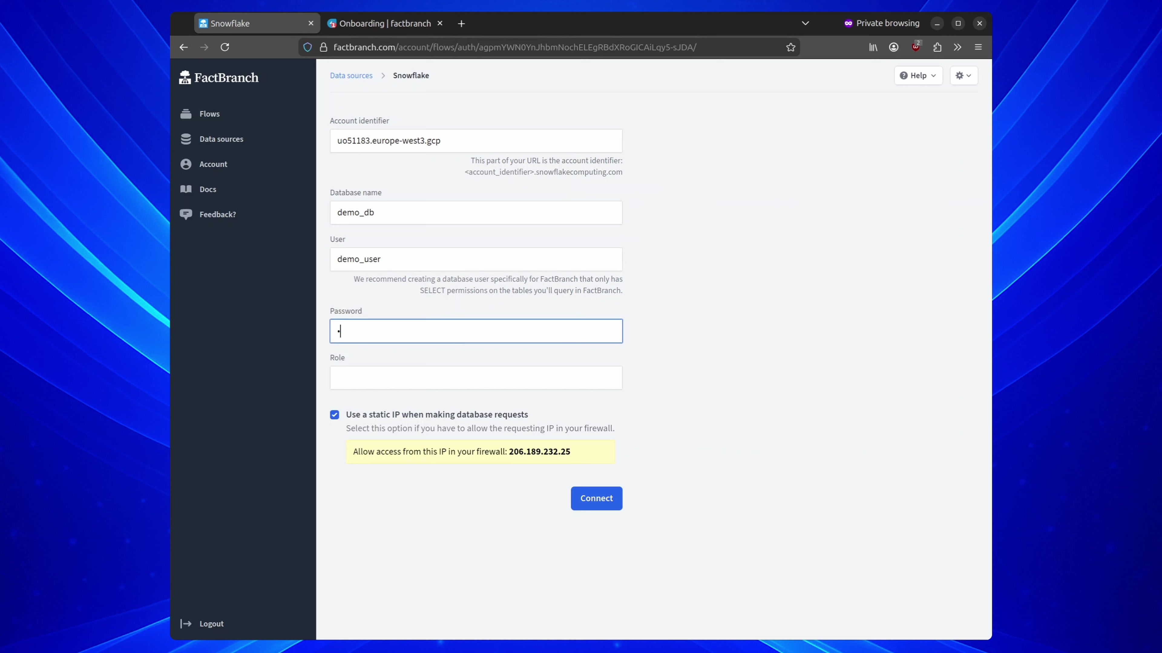The width and height of the screenshot is (1162, 653).
Task: Open the tab overview list dropdown
Action: tap(806, 23)
